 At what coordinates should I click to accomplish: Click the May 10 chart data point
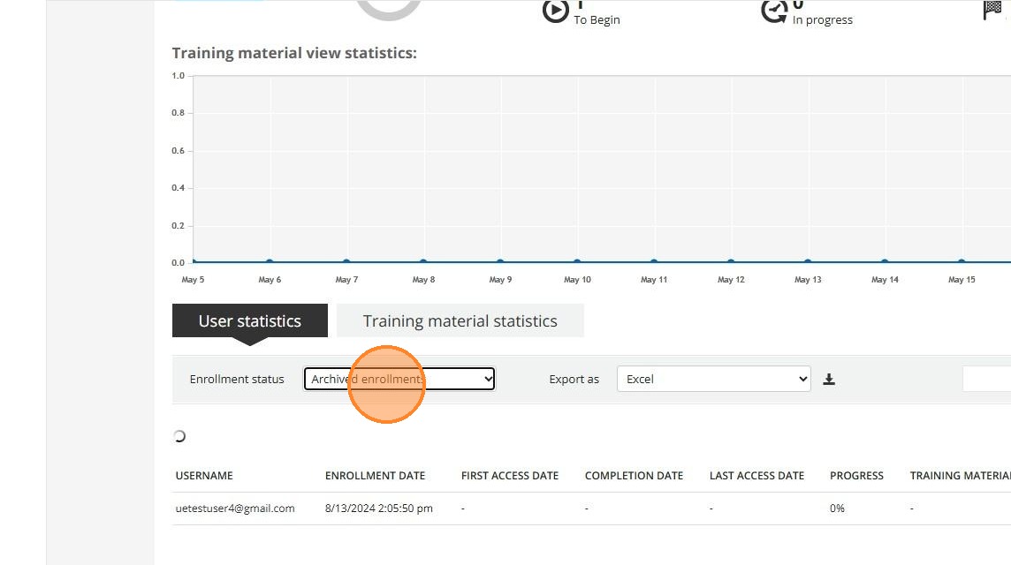click(x=577, y=261)
